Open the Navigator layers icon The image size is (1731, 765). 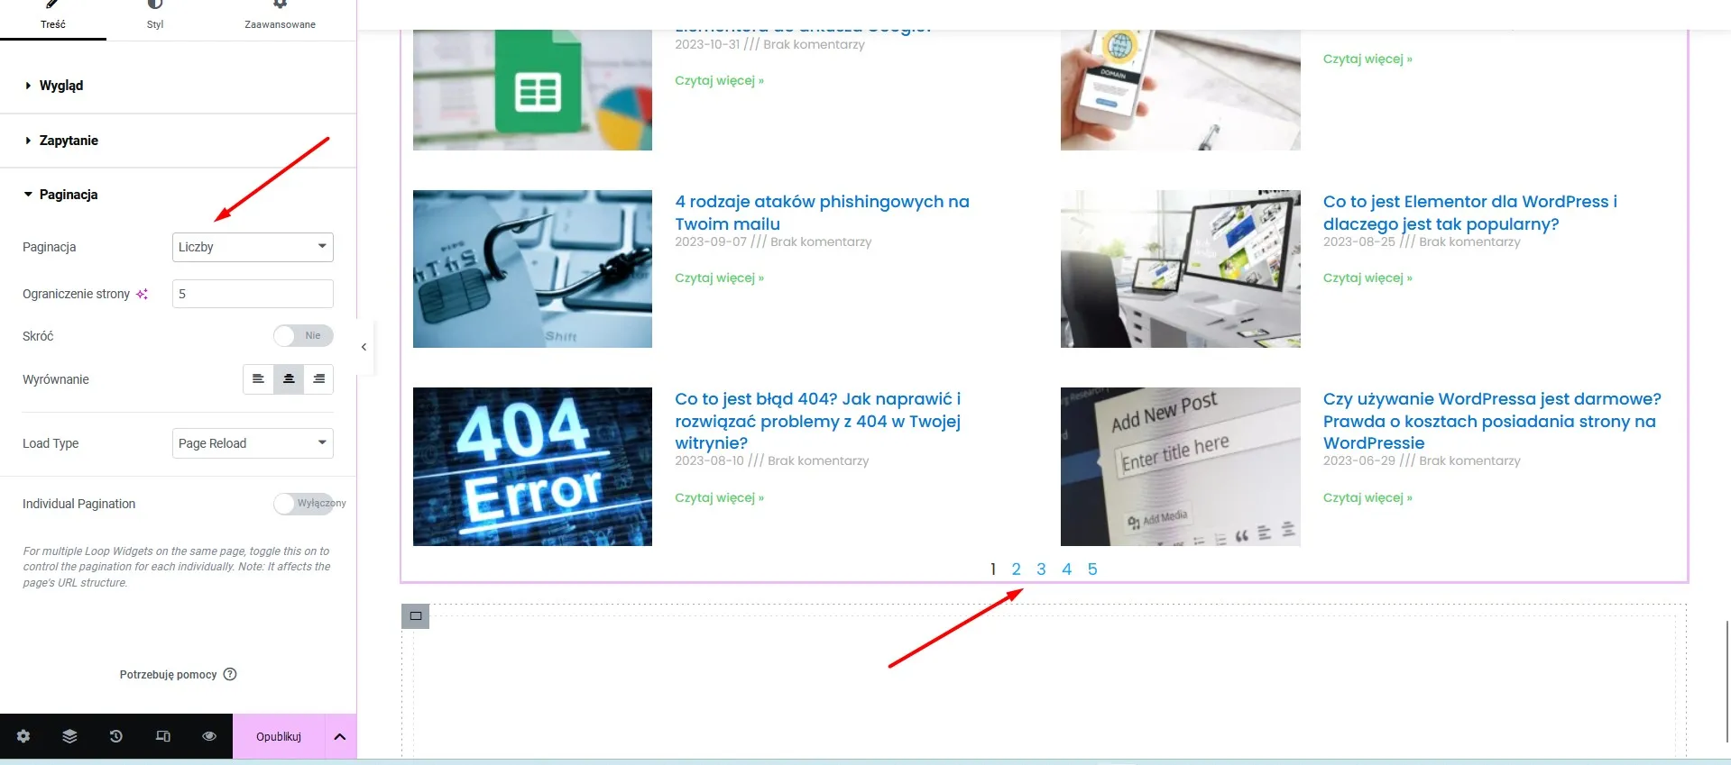(x=69, y=736)
